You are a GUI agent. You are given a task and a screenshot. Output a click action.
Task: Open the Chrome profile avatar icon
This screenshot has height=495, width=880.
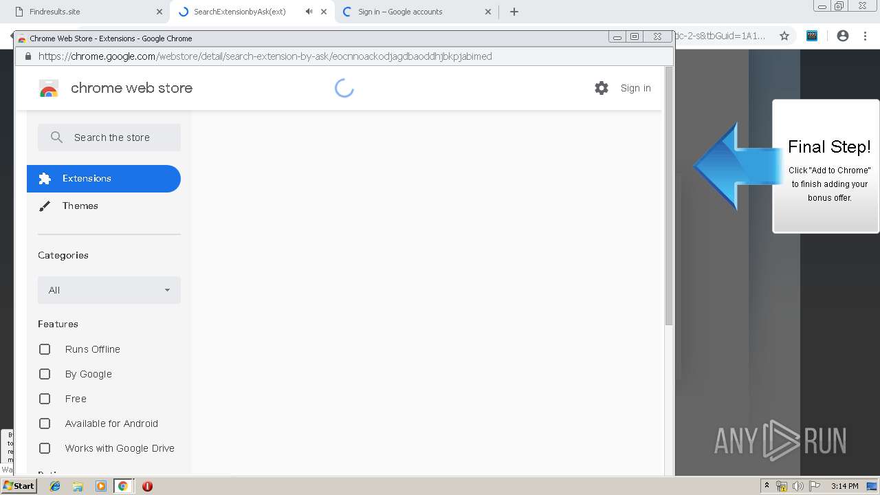843,36
